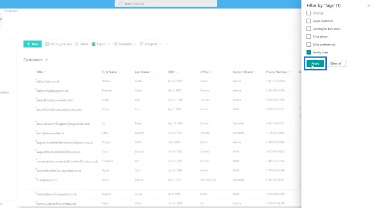Open the Automate dropdown
Image resolution: width=374 pixels, height=208 pixels.
(x=125, y=44)
